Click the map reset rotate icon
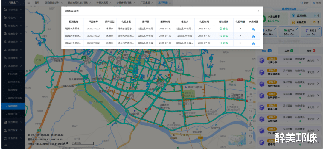Image resolution: width=323 pixels, height=150 pixels. 250,112
